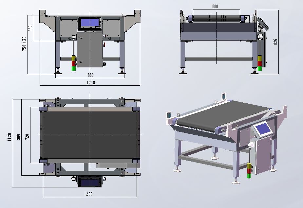Click the red emergency button on front cabinet
The width and height of the screenshot is (303, 208).
pyautogui.click(x=104, y=44)
